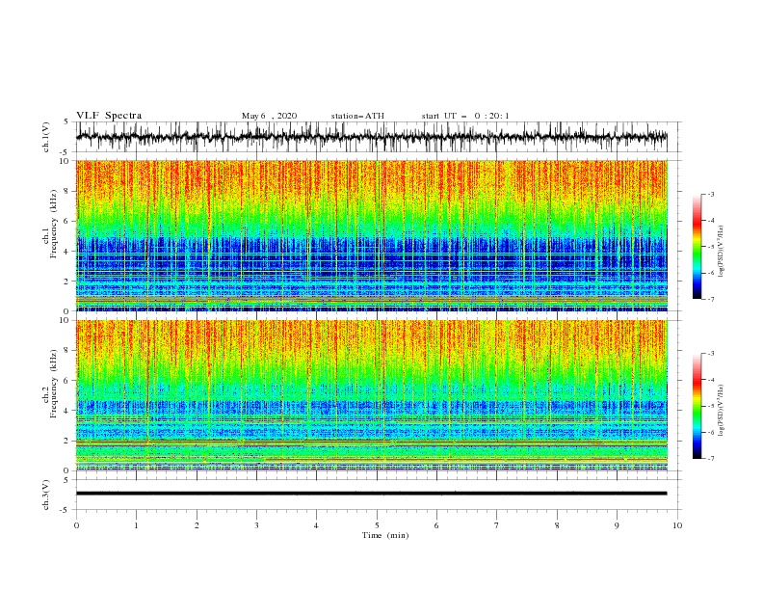
Task: Click time axis tick label "0"
Action: click(76, 525)
